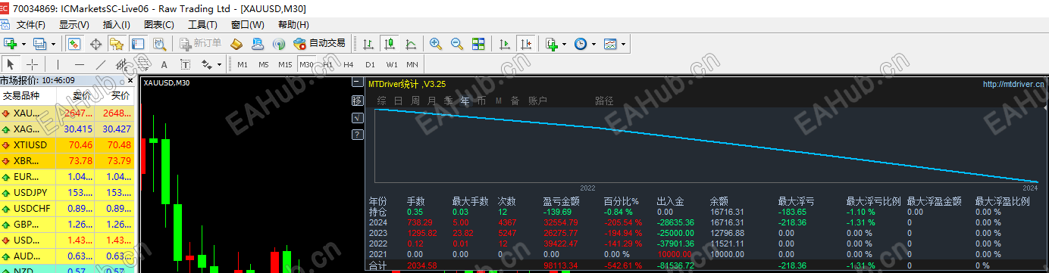Select 账户 tab in MTDriver panel

(537, 101)
